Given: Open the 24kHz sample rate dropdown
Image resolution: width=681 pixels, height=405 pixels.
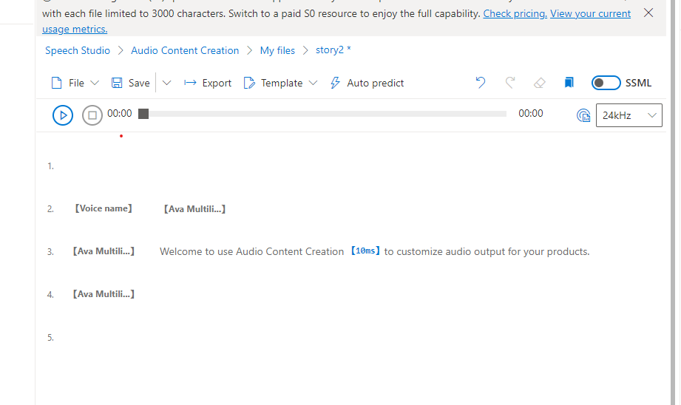Looking at the screenshot, I should pyautogui.click(x=629, y=115).
